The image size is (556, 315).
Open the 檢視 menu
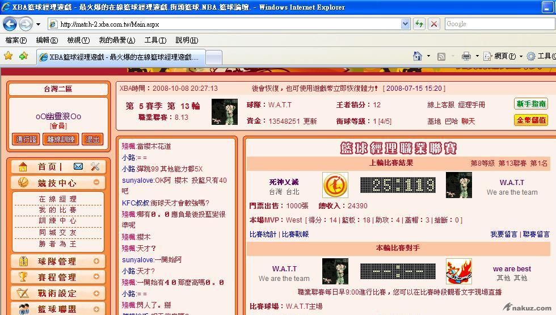[78, 40]
